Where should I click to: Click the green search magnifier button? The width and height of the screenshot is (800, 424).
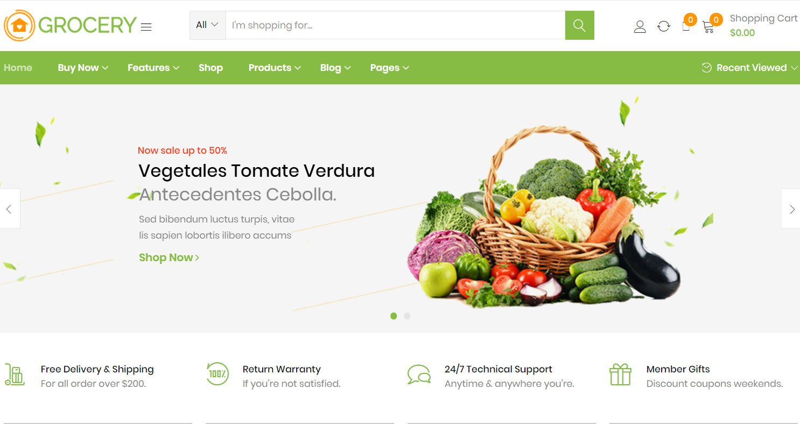click(579, 25)
